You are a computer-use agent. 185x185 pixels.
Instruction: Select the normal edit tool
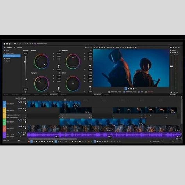pos(56,141)
